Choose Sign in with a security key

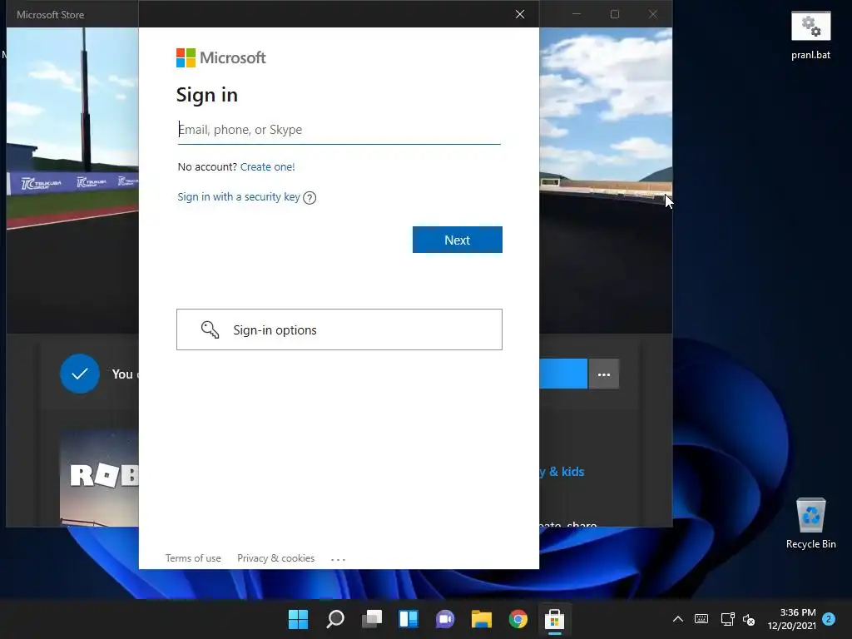[239, 196]
